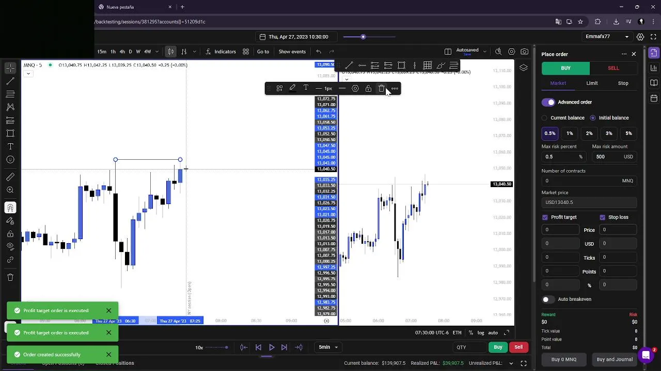Select the 15m timeframe
The height and width of the screenshot is (371, 661).
pos(102,52)
